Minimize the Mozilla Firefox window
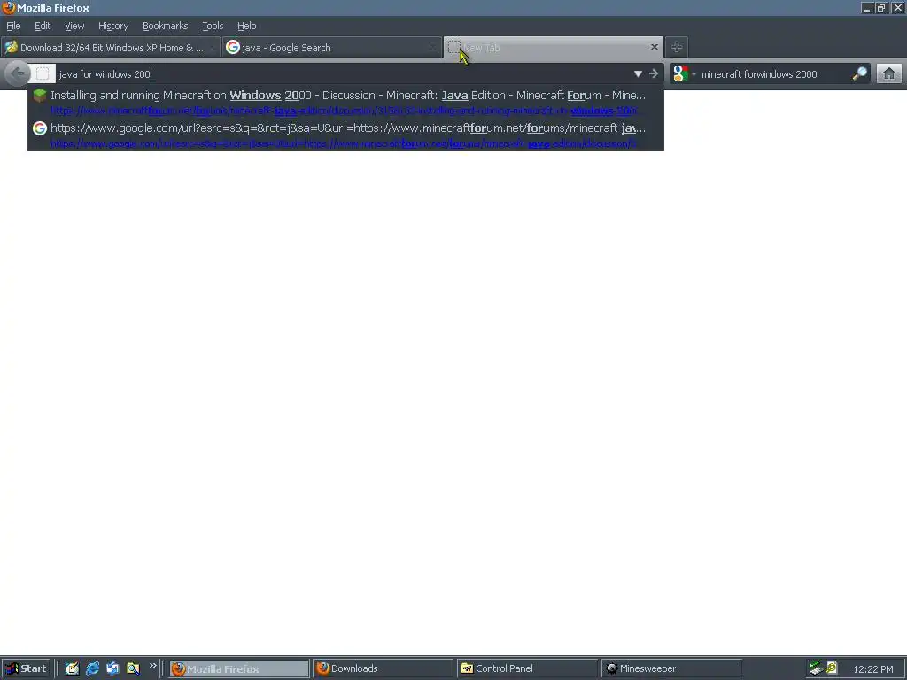Viewport: 907px width, 680px height. point(866,8)
